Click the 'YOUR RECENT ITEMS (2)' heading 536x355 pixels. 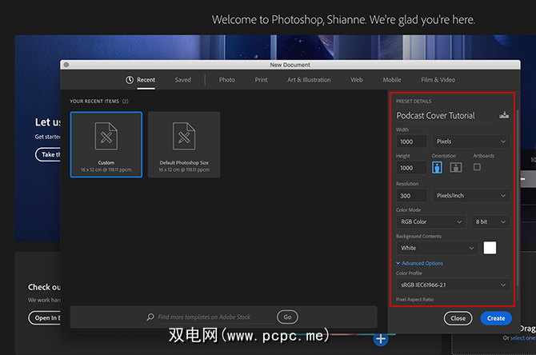pos(99,101)
